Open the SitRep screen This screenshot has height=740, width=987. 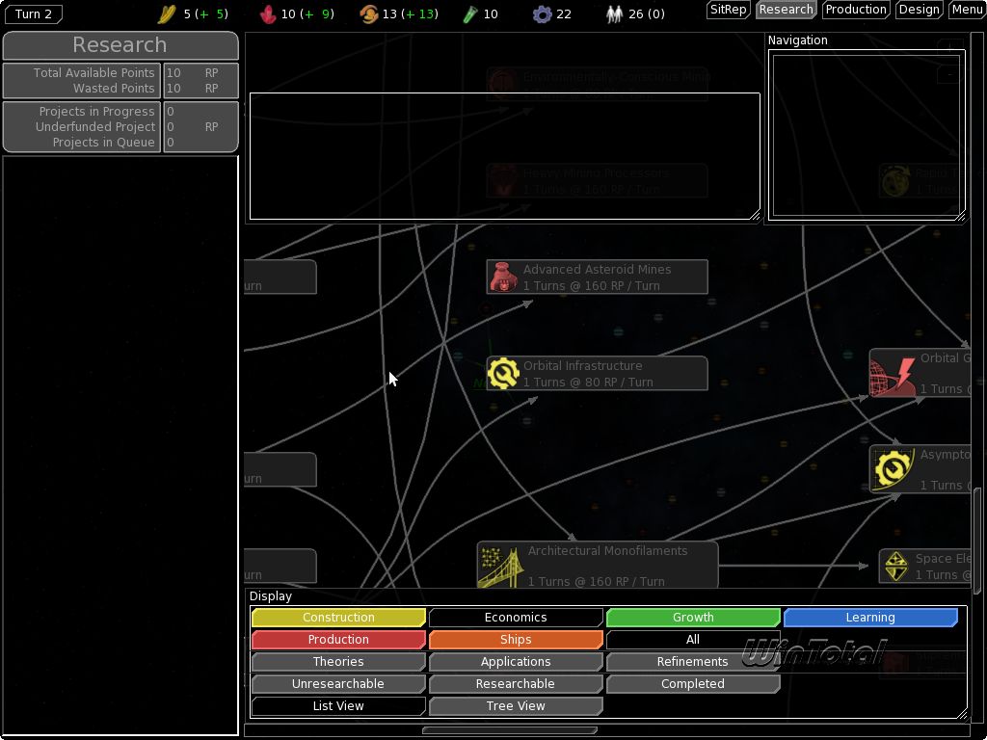pos(729,10)
